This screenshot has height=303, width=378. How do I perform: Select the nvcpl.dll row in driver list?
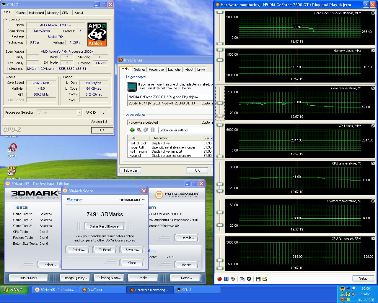(170, 156)
